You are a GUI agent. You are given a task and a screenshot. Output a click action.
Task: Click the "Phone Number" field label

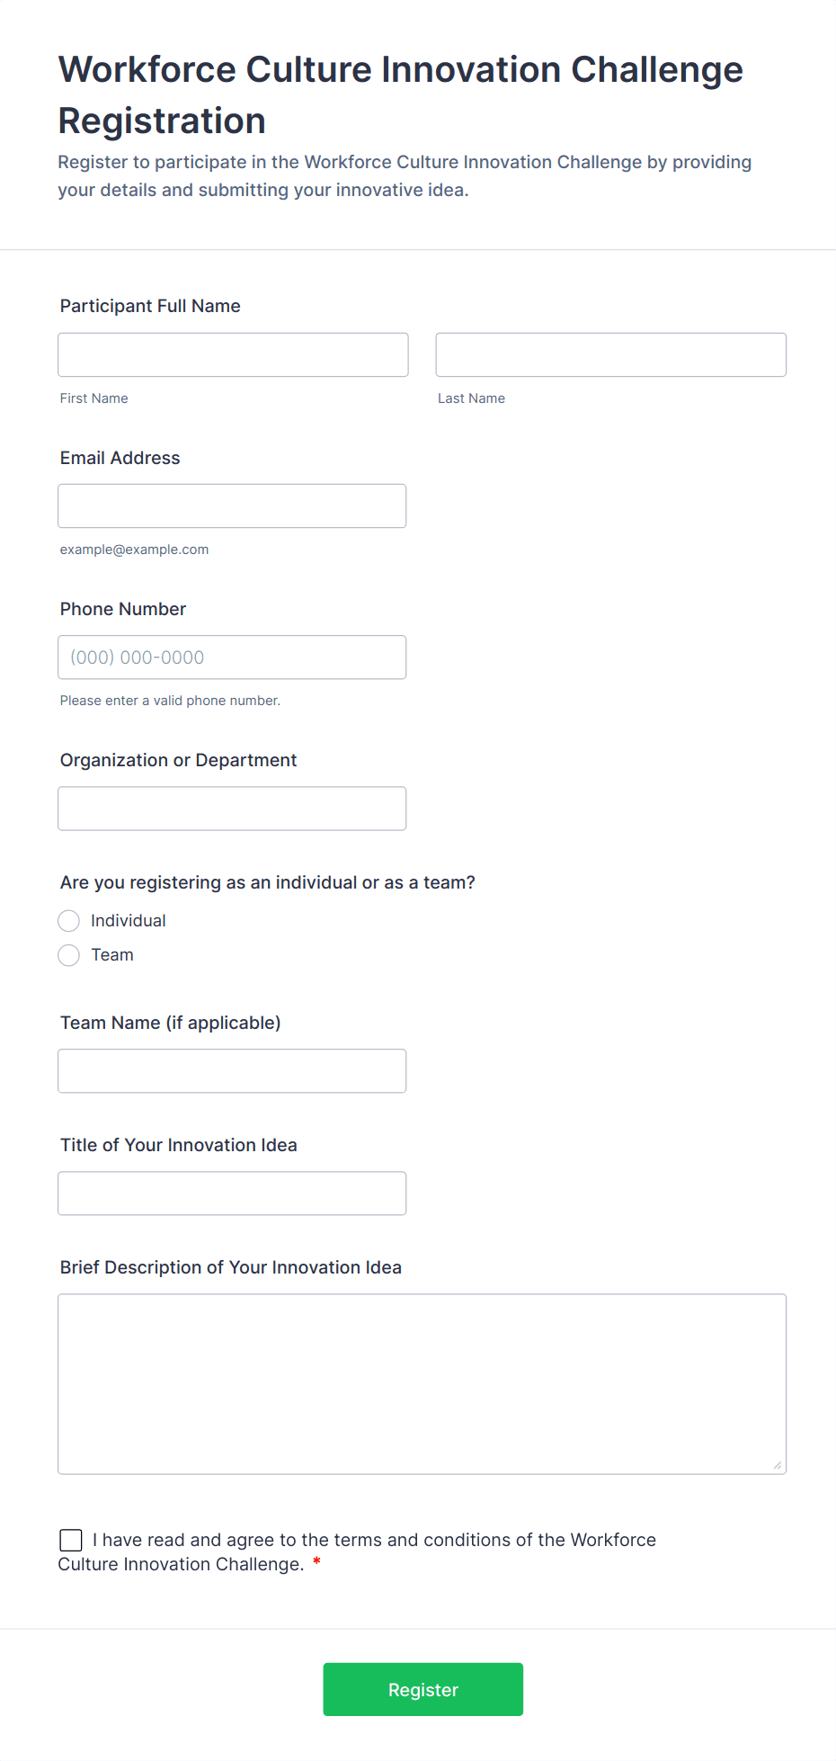[x=123, y=609]
